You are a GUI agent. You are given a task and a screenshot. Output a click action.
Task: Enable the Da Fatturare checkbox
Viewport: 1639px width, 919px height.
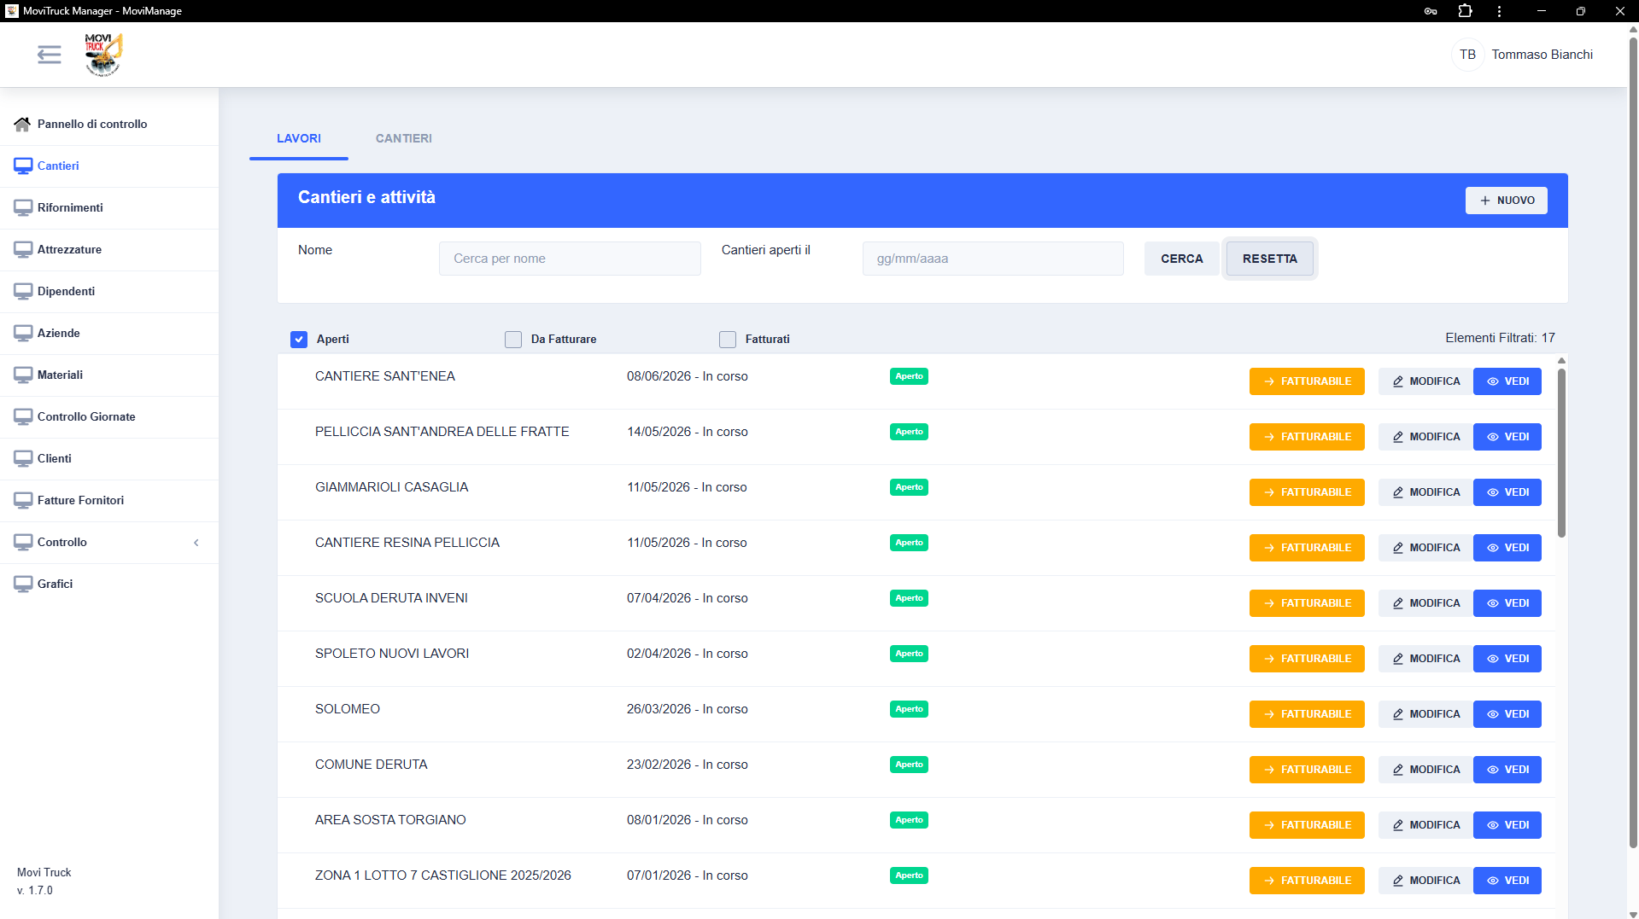click(513, 340)
